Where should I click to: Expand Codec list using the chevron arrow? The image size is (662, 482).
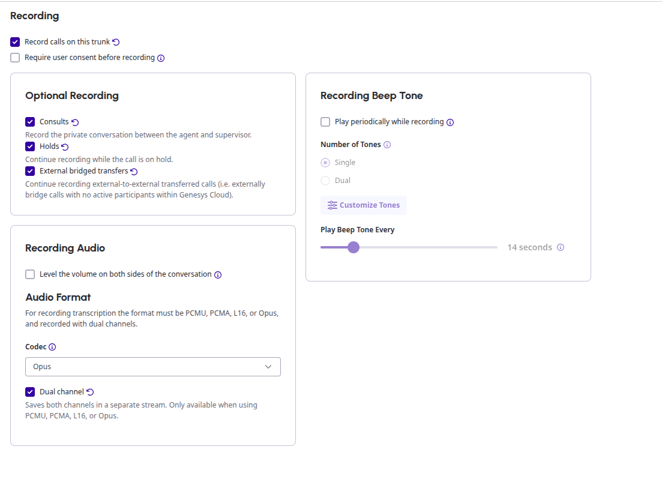click(268, 367)
